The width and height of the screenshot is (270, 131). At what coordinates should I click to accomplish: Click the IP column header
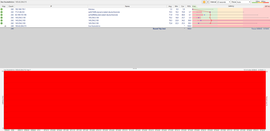(51, 6)
